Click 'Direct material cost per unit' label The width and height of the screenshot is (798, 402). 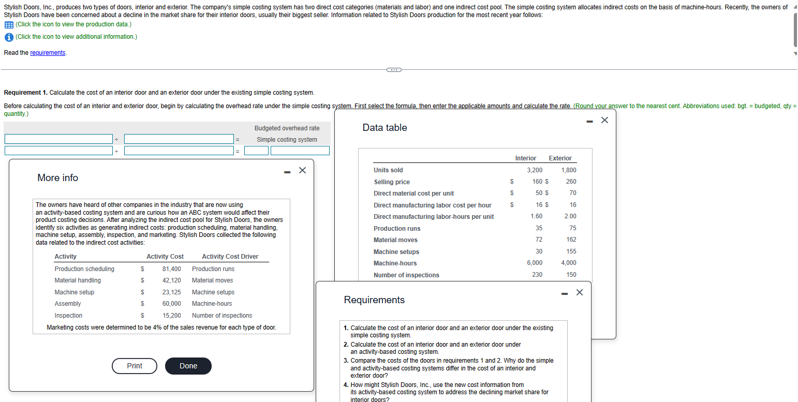coord(413,193)
